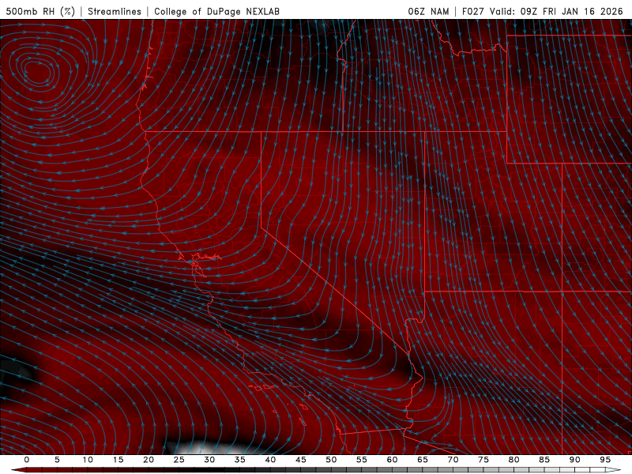Click the '65' color scale label

[423, 460]
